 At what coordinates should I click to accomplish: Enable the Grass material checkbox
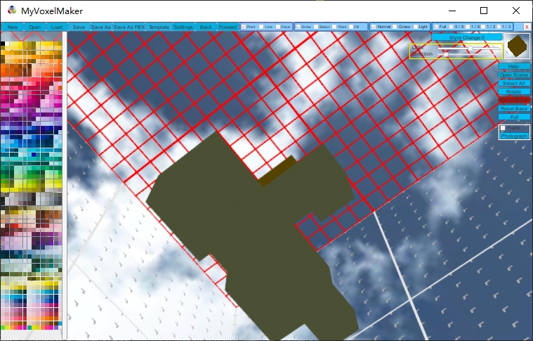tap(395, 27)
